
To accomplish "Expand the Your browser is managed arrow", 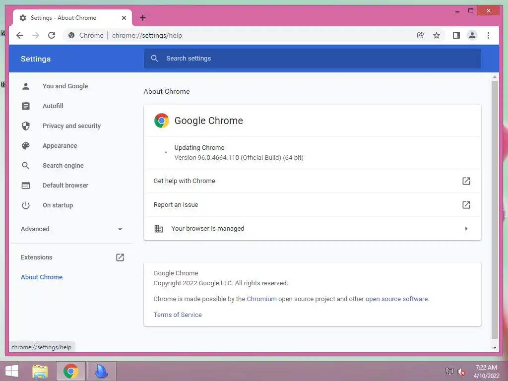I will (x=466, y=228).
